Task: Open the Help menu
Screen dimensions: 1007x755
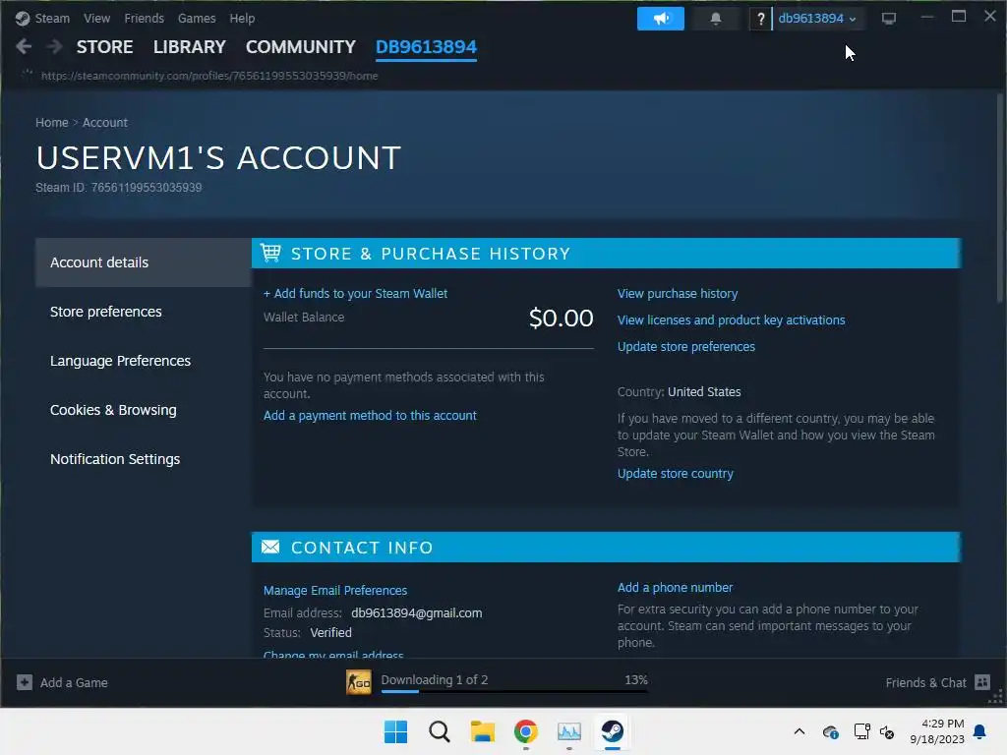Action: coord(242,19)
